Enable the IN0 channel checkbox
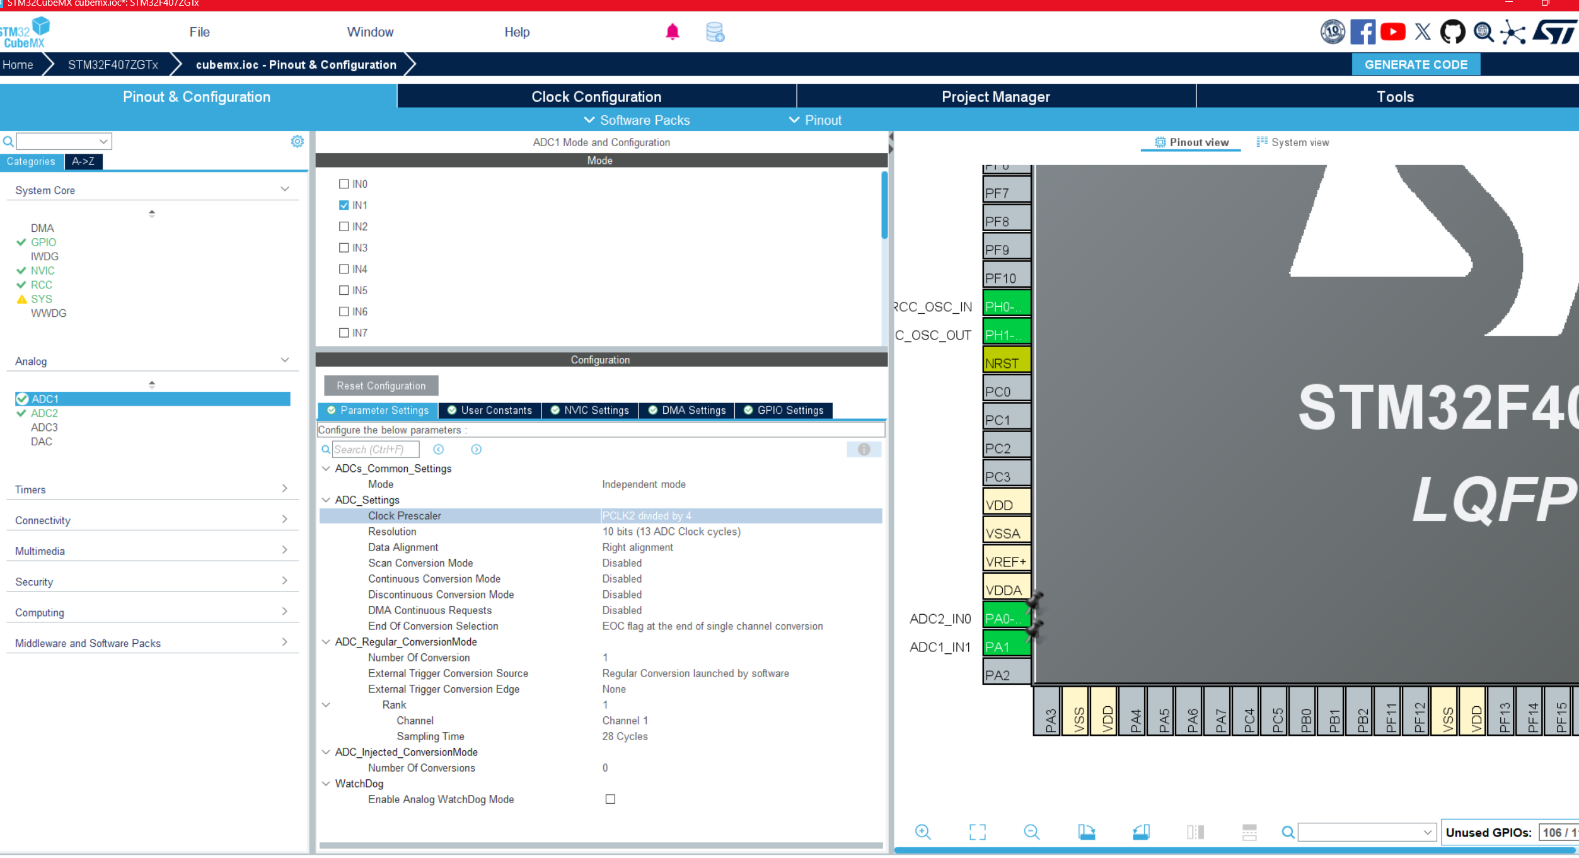The height and width of the screenshot is (858, 1579). (x=344, y=184)
